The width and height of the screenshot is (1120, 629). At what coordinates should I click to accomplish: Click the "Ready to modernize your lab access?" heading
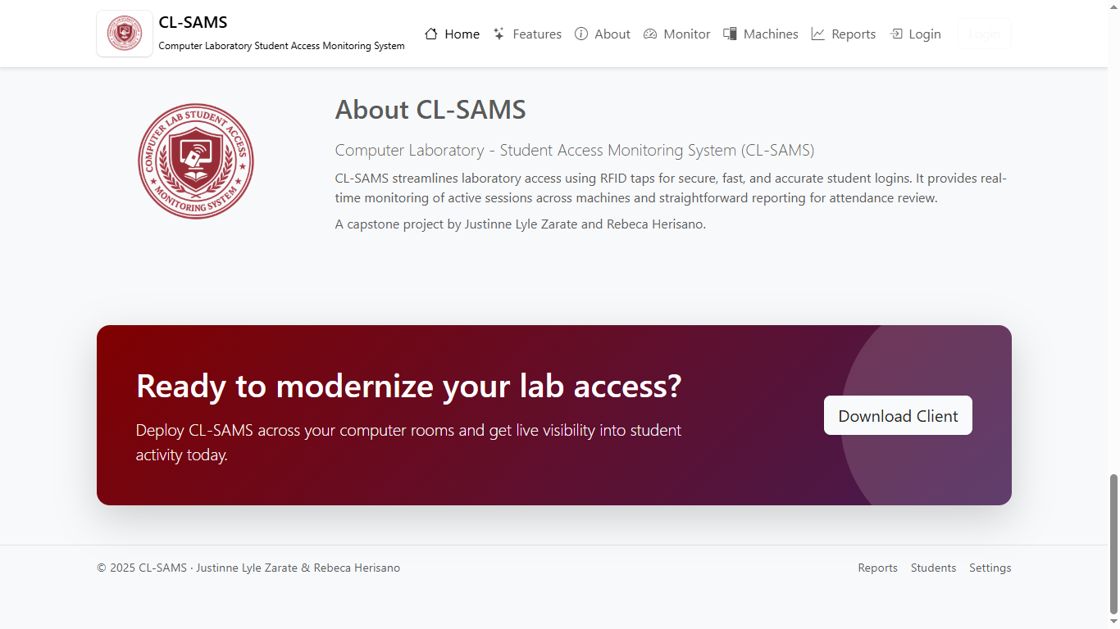[x=408, y=386]
